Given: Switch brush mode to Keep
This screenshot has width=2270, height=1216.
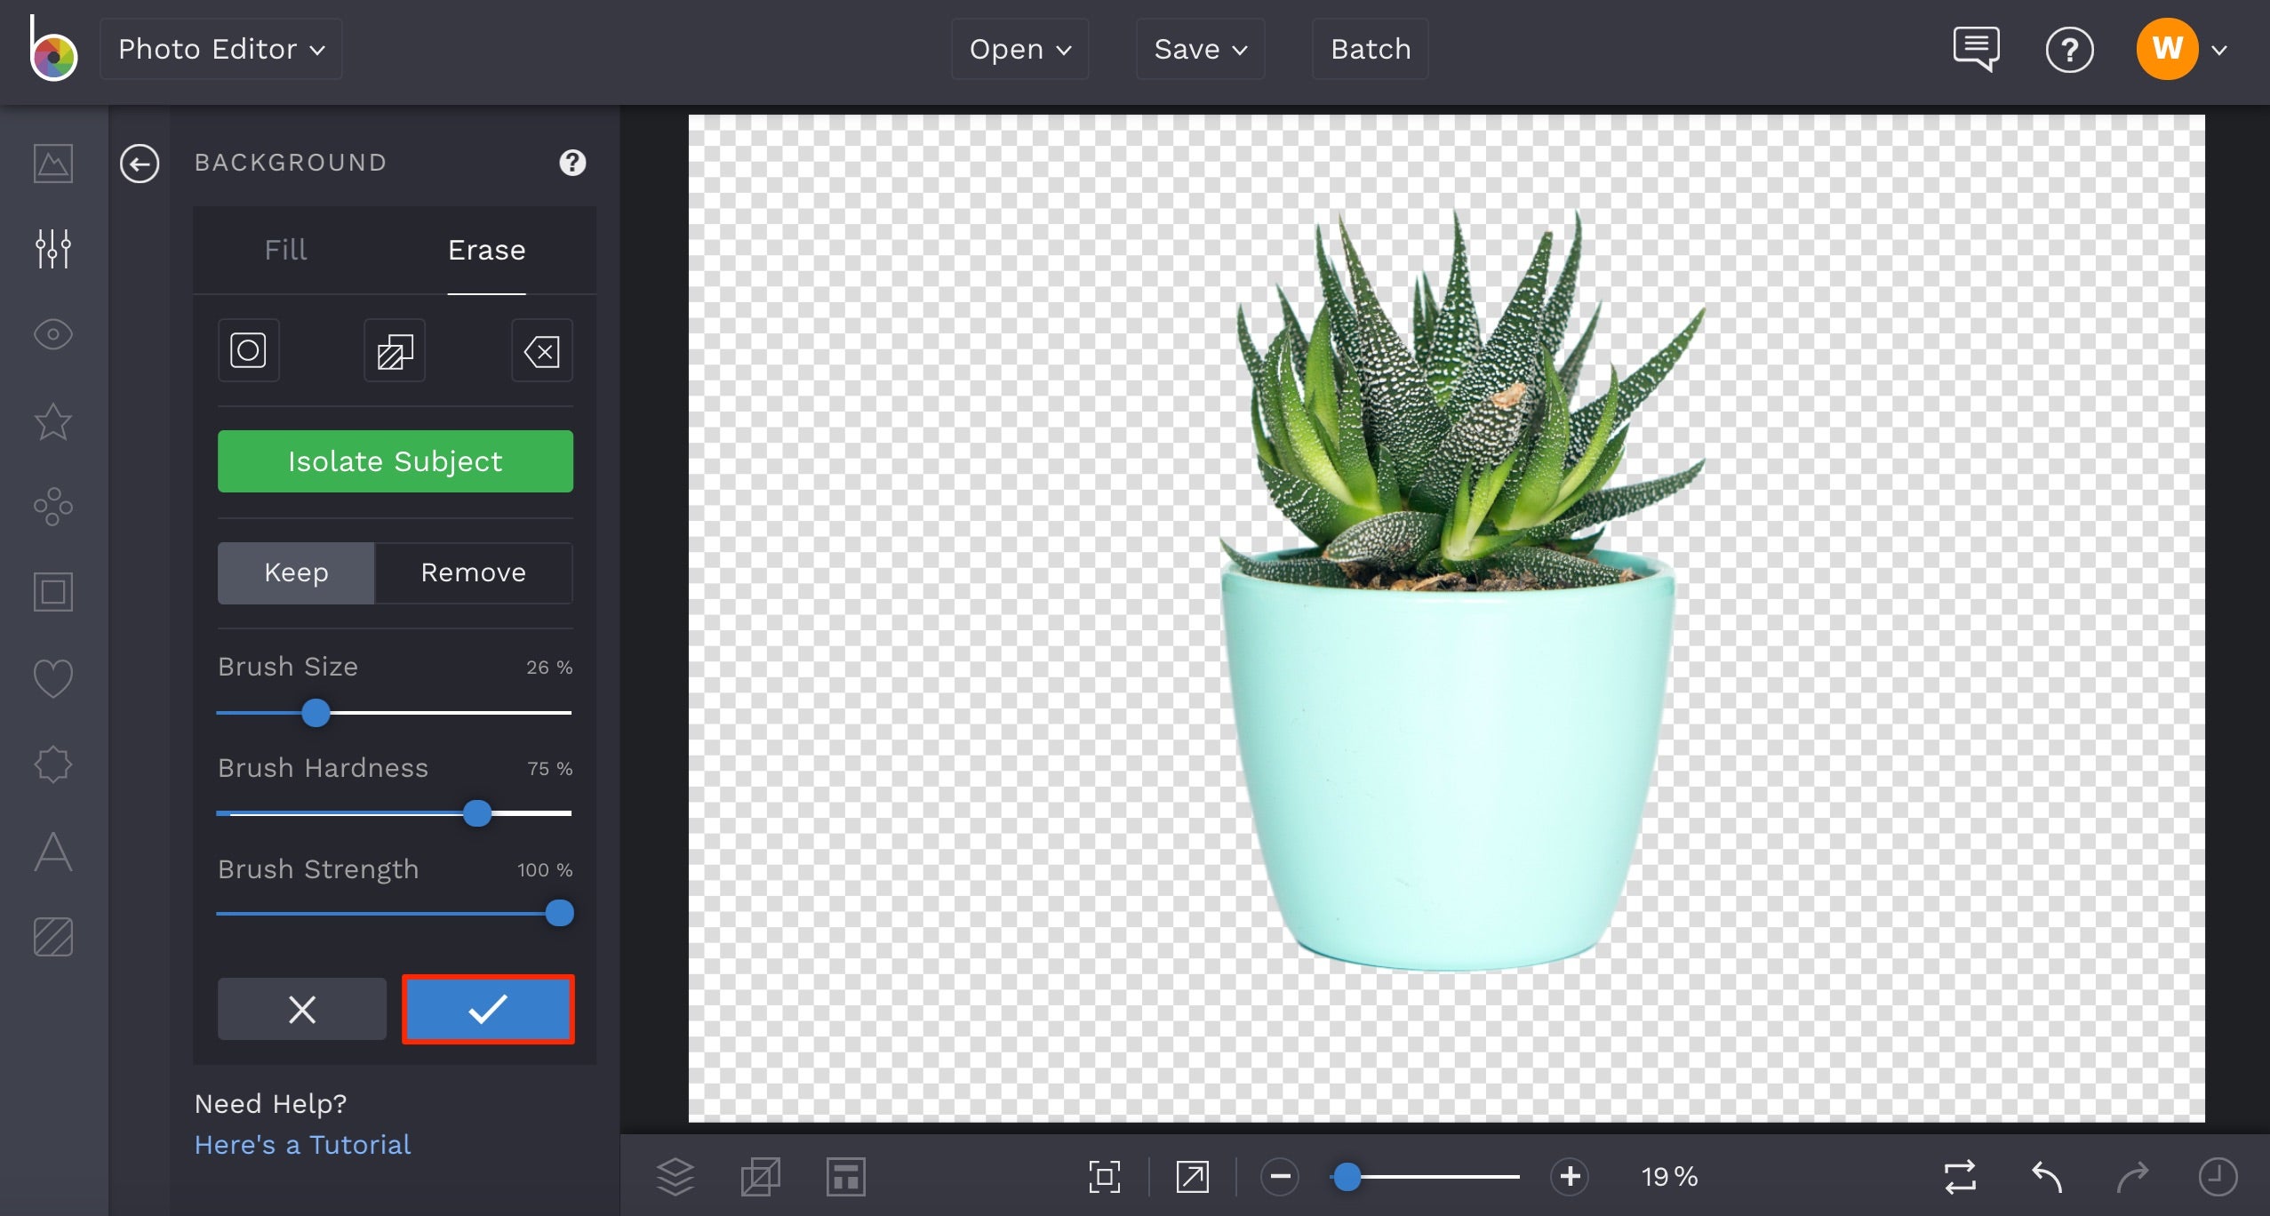Looking at the screenshot, I should [295, 572].
